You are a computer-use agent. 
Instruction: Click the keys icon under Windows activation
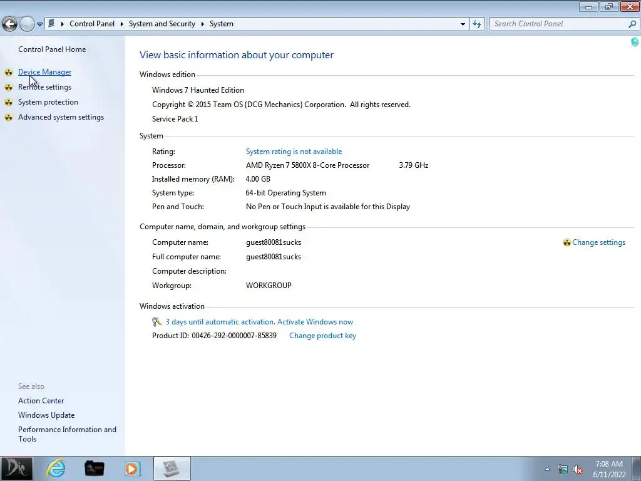156,322
